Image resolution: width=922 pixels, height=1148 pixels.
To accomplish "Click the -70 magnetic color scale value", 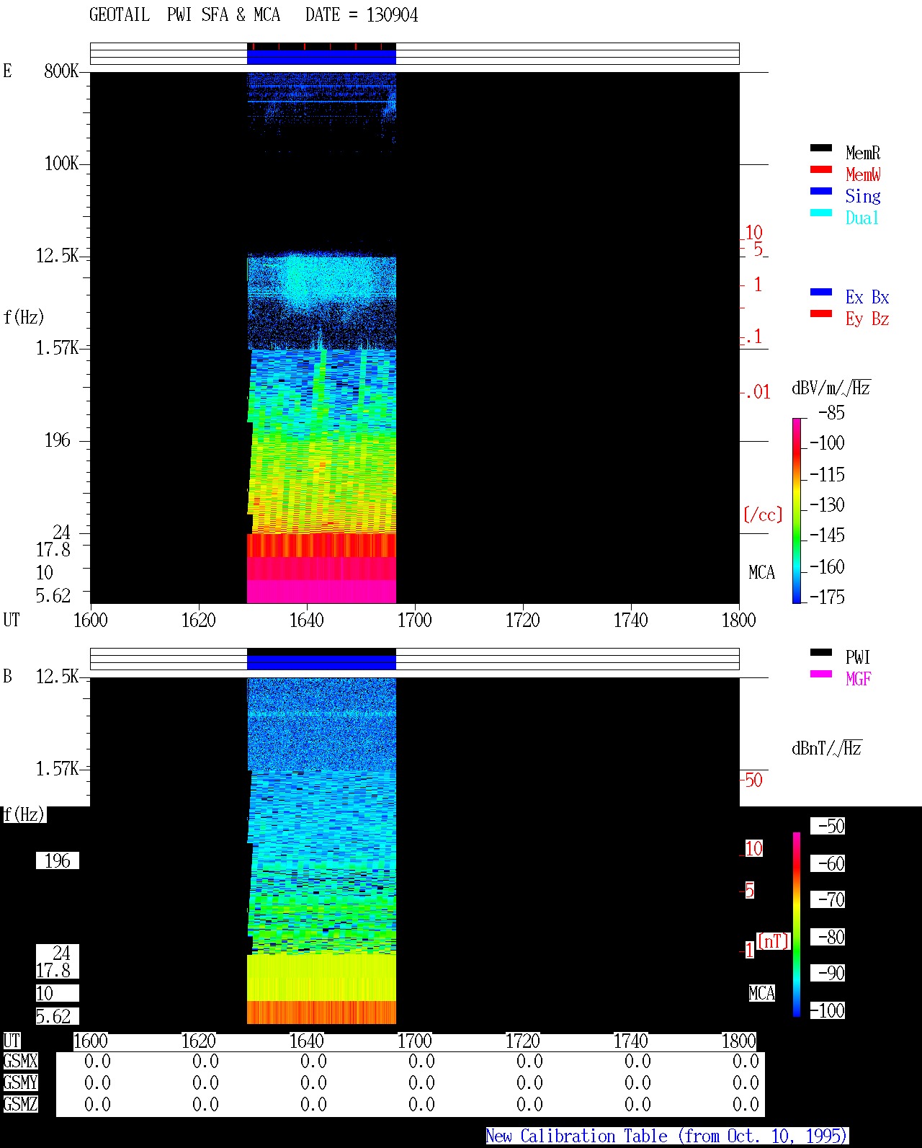I will coord(828,899).
